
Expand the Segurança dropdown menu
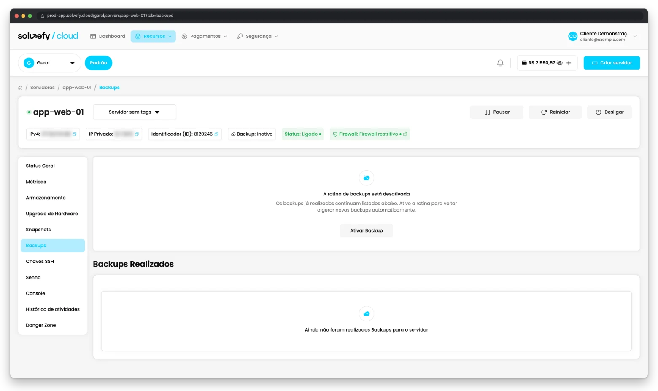258,36
